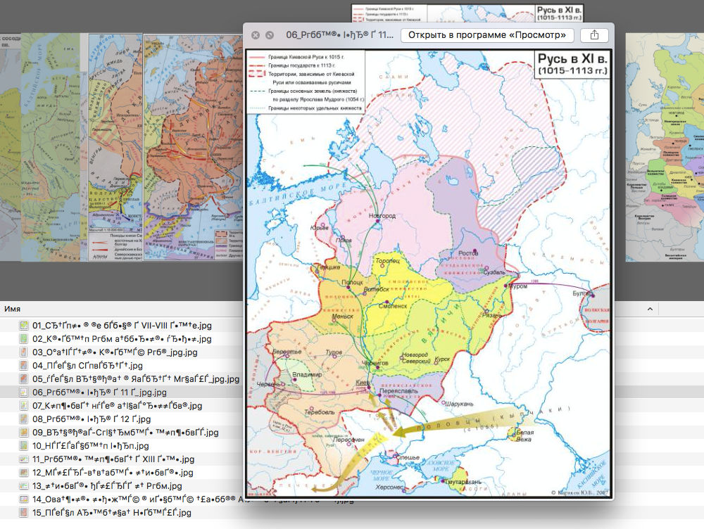This screenshot has width=704, height=529.
Task: Select highlighted file name starting with '06_'
Action: pyautogui.click(x=99, y=392)
